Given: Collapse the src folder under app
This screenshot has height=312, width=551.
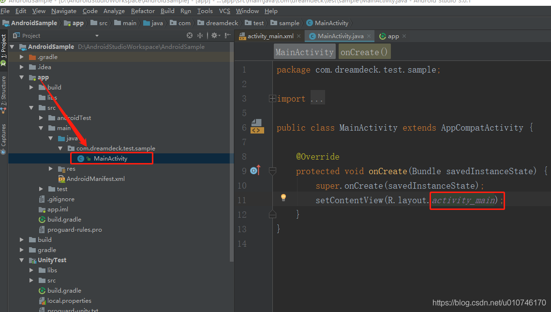Looking at the screenshot, I should tap(31, 107).
